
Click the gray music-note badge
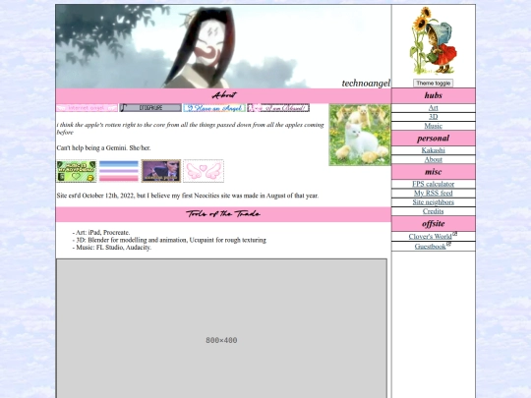coord(150,108)
